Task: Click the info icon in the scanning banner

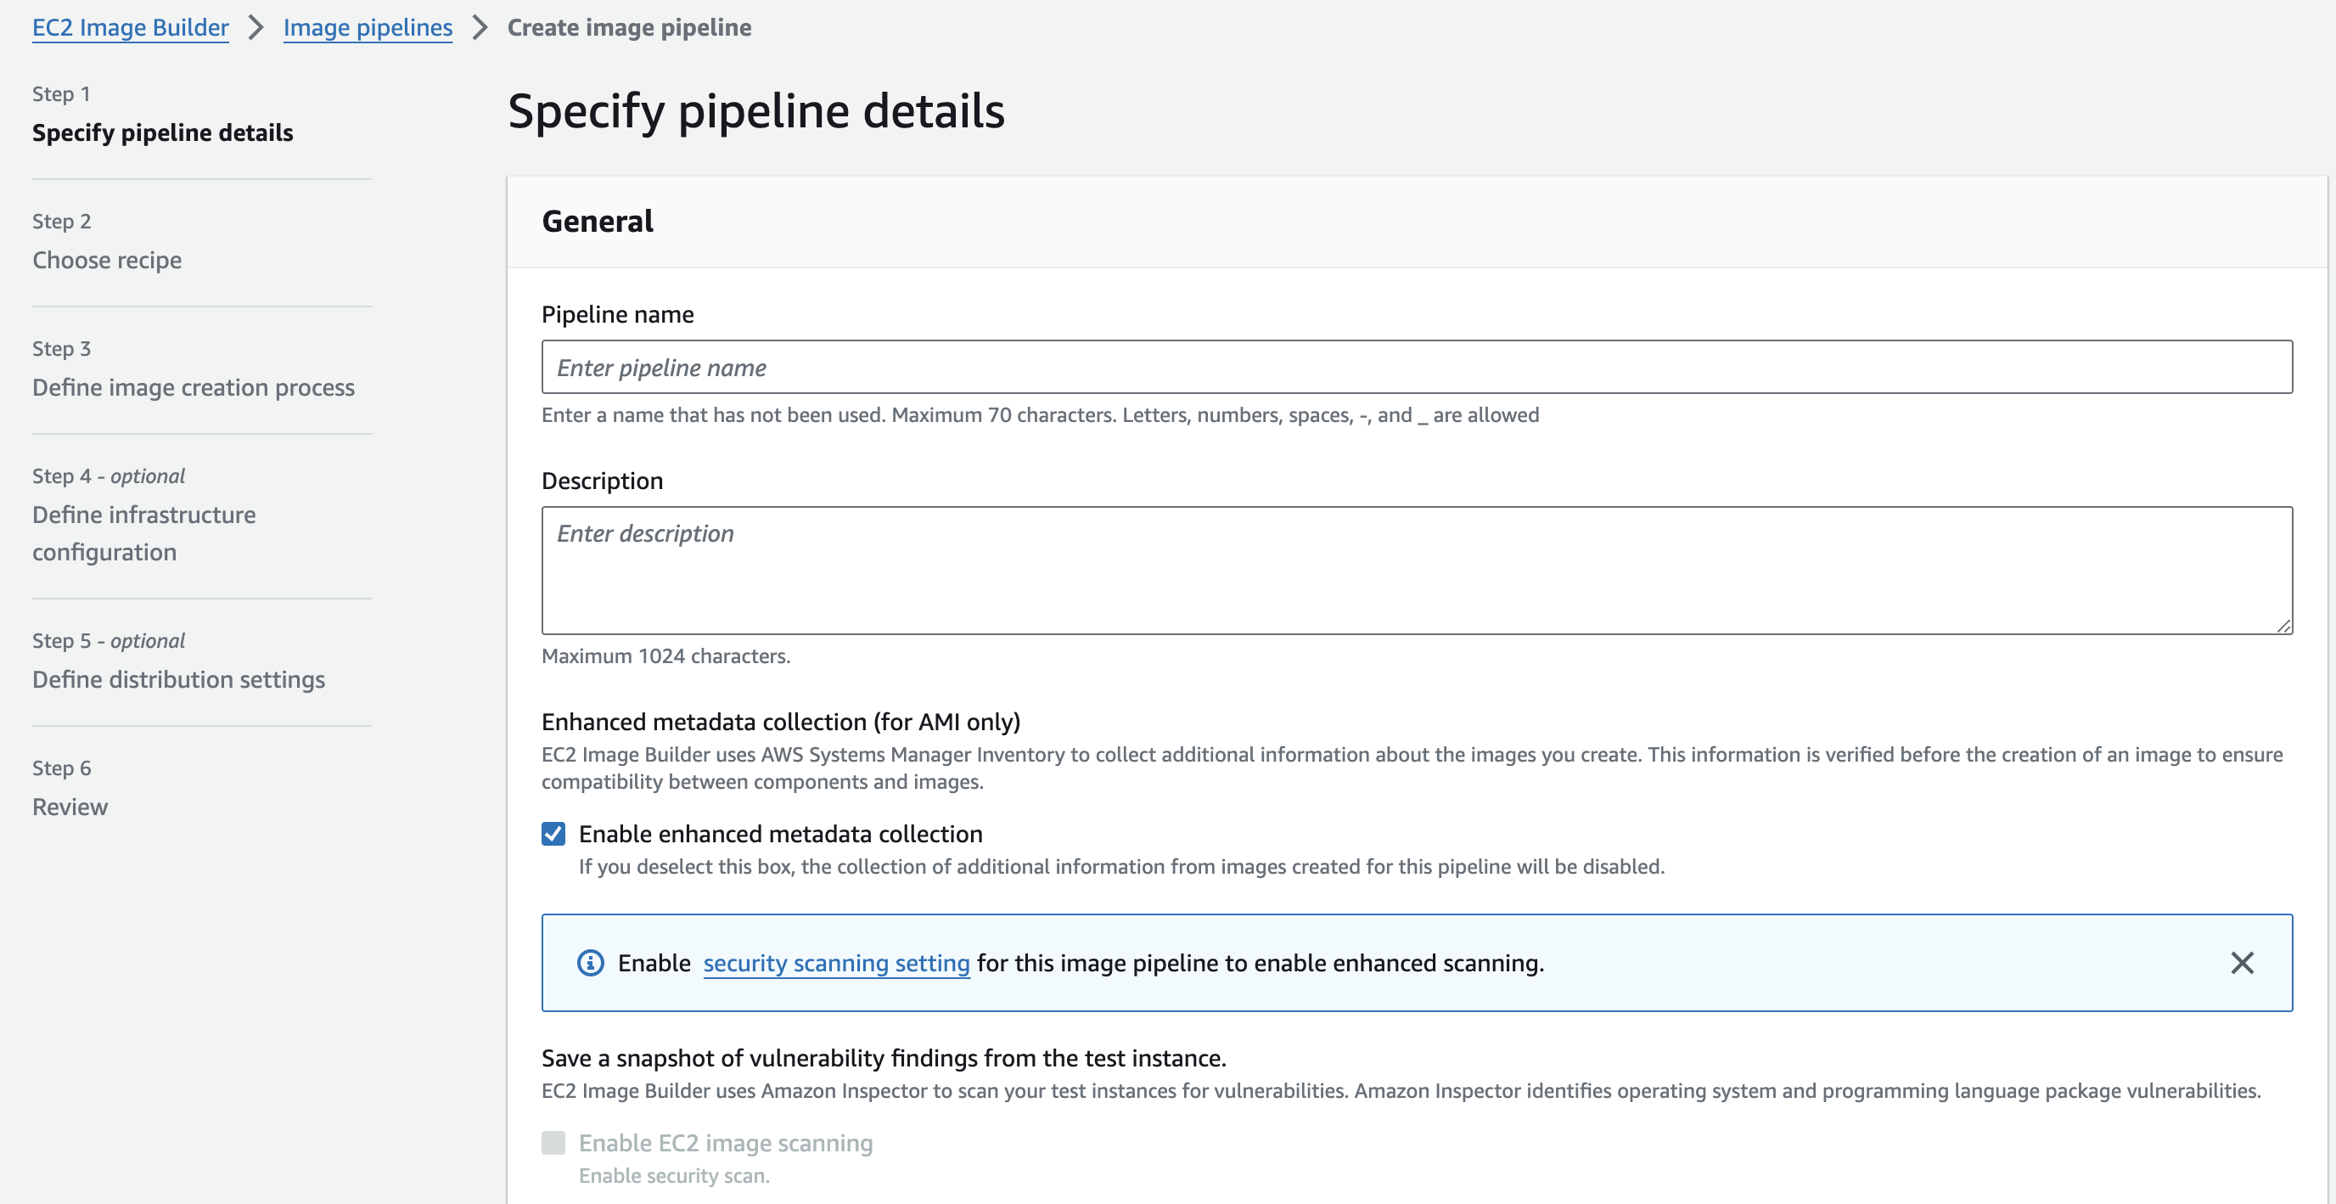Action: (590, 963)
